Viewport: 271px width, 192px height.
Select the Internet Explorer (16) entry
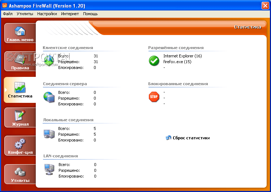[x=182, y=56]
